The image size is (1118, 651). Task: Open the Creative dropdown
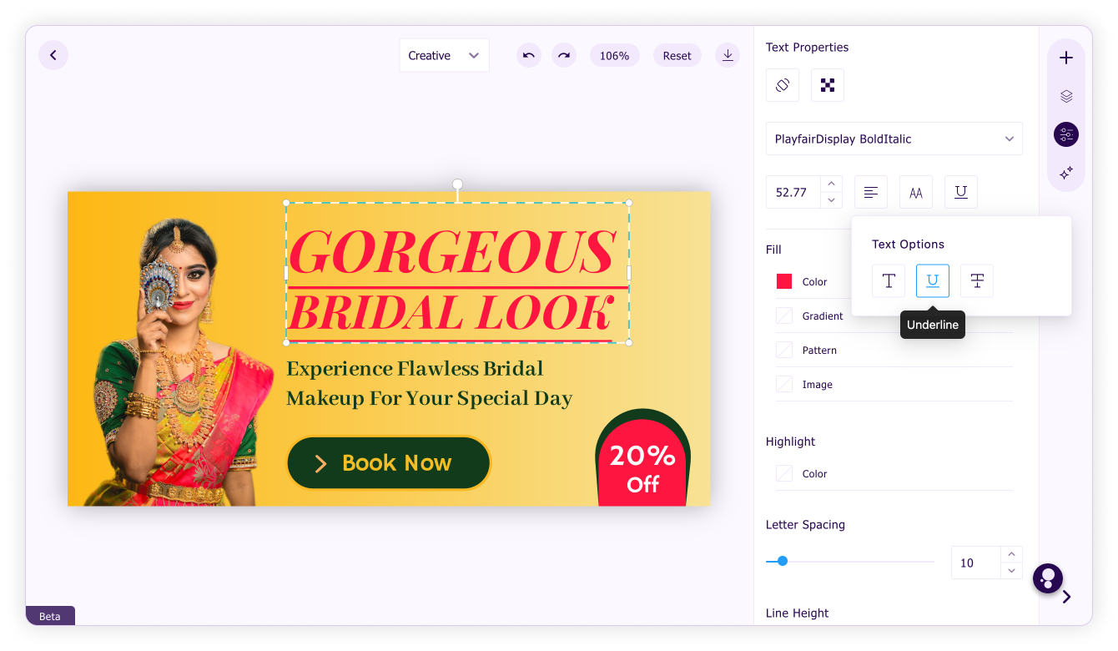click(444, 55)
